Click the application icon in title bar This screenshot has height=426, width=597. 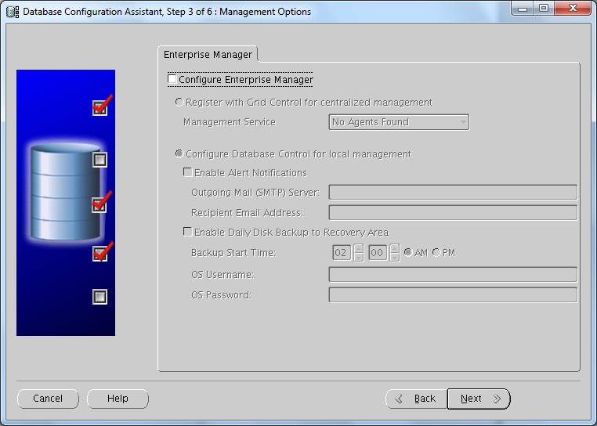point(13,12)
